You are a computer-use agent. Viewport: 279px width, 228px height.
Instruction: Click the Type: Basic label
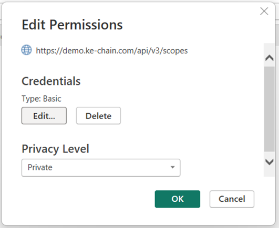pos(42,99)
